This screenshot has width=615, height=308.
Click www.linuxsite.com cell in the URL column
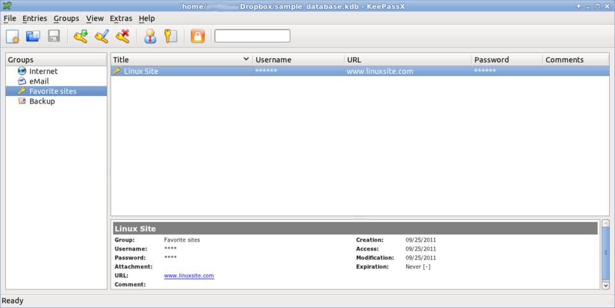[x=380, y=71]
